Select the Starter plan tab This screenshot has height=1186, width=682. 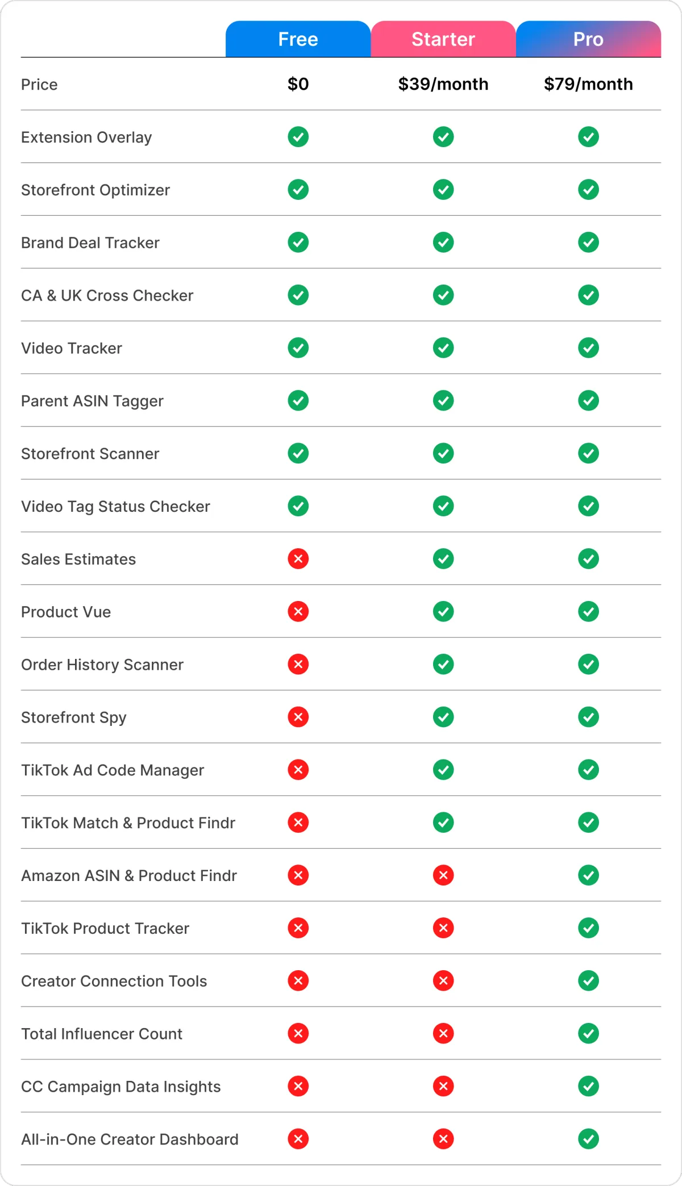tap(443, 39)
